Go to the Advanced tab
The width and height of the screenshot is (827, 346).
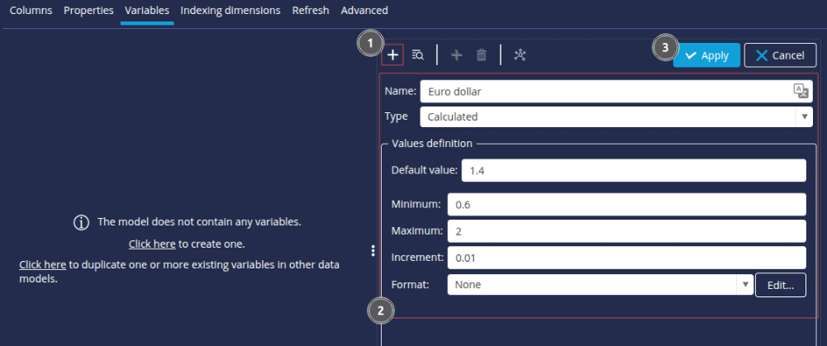click(x=364, y=11)
